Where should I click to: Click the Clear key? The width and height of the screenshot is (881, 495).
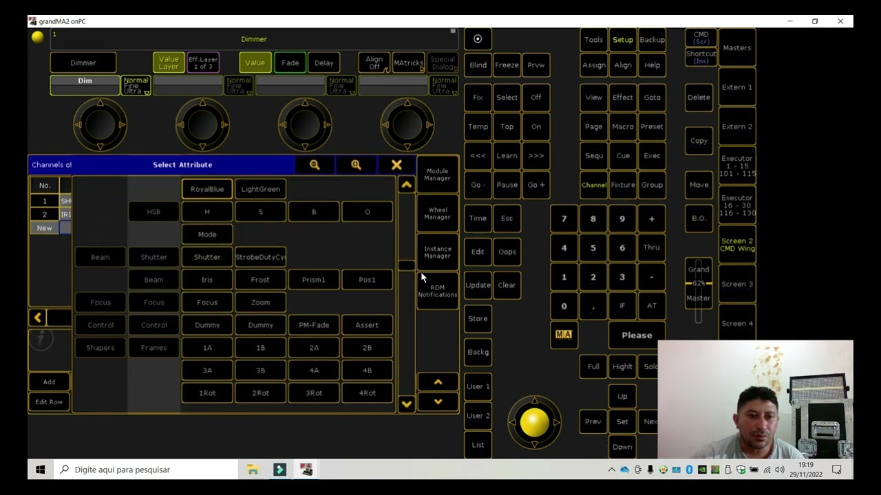[x=507, y=285]
